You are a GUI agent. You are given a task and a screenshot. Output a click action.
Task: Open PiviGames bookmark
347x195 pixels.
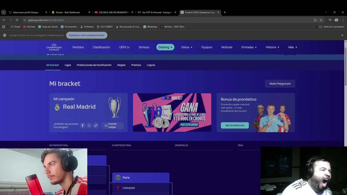point(86,27)
